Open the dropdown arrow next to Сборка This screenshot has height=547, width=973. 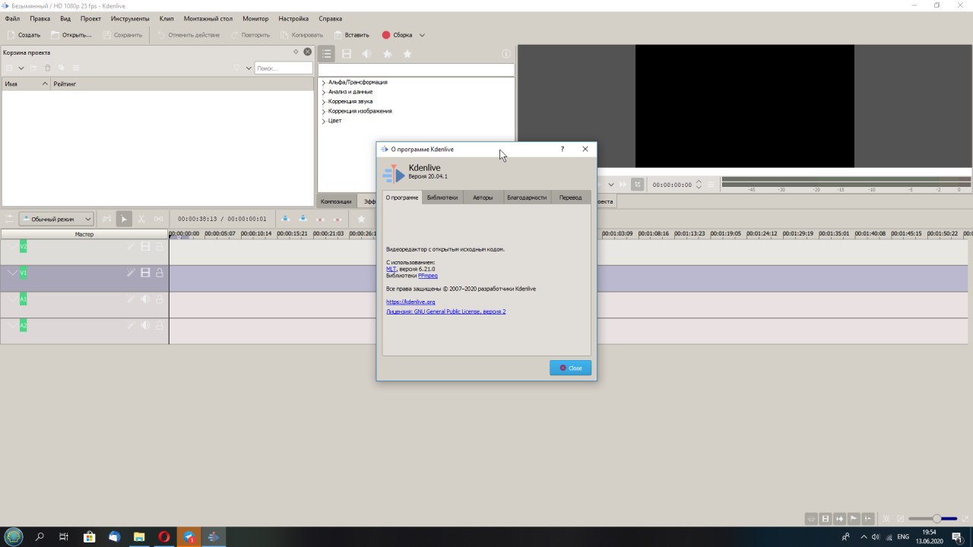[422, 35]
